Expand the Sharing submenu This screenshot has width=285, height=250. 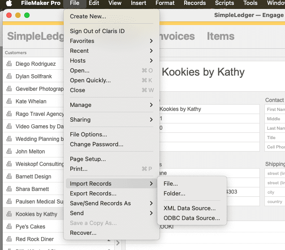click(112, 119)
